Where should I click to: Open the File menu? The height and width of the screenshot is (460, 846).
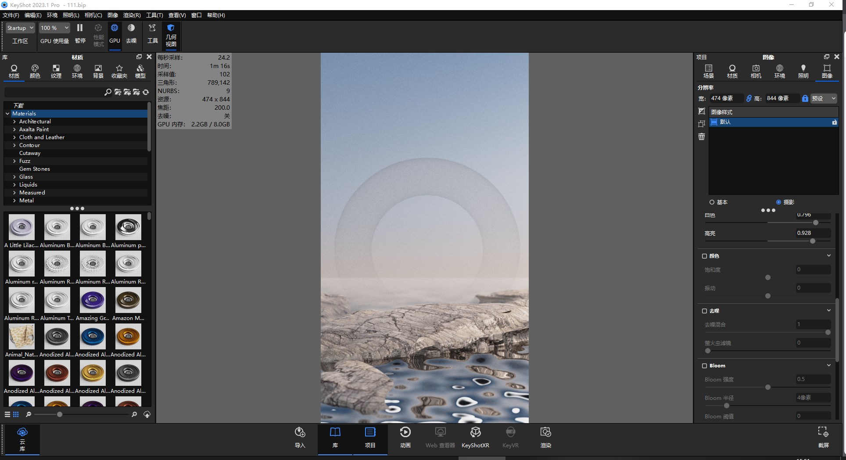(11, 15)
